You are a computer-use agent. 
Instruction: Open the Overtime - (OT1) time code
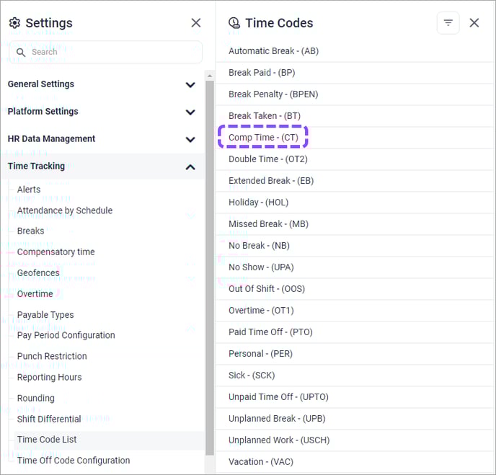click(261, 311)
